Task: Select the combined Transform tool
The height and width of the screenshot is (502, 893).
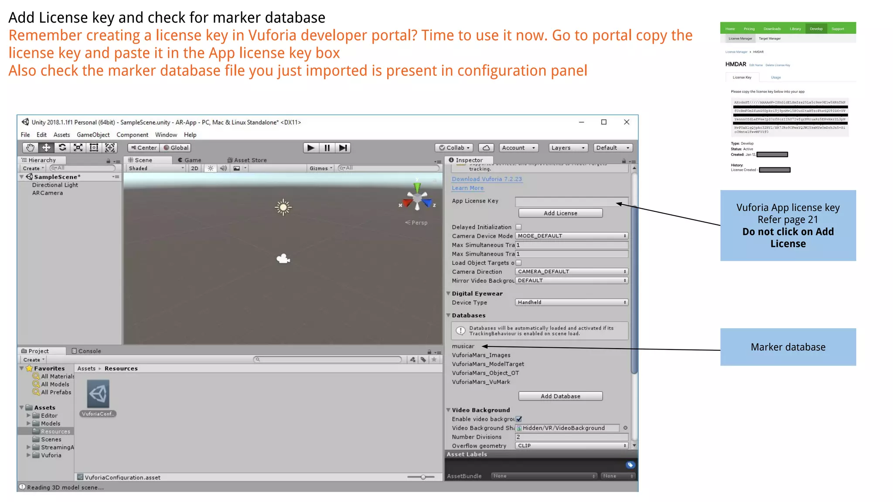Action: click(x=110, y=148)
